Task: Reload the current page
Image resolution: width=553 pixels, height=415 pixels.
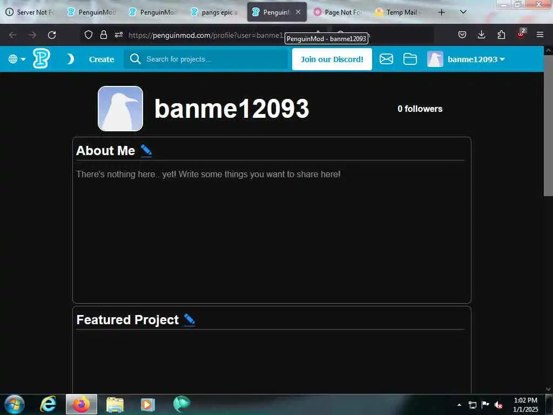Action: [52, 35]
